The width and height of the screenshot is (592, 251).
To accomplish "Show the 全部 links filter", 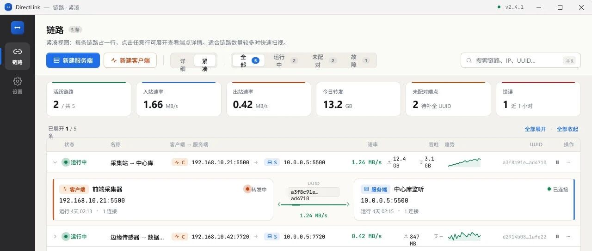I will tap(248, 60).
